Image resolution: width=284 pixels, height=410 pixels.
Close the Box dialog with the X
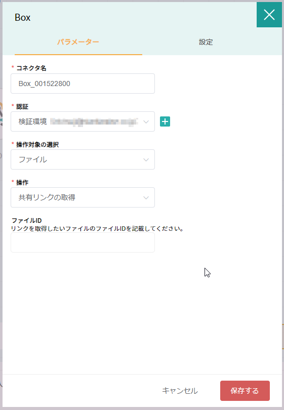click(x=269, y=15)
